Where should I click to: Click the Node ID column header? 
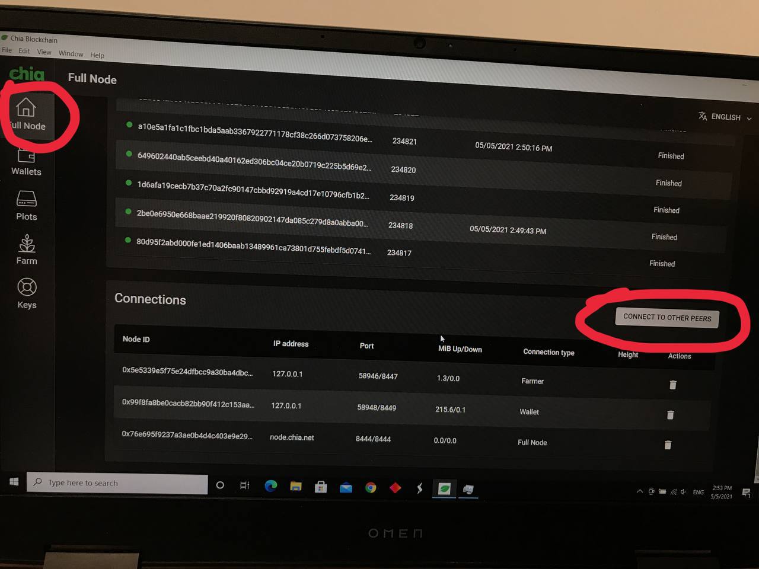(136, 339)
